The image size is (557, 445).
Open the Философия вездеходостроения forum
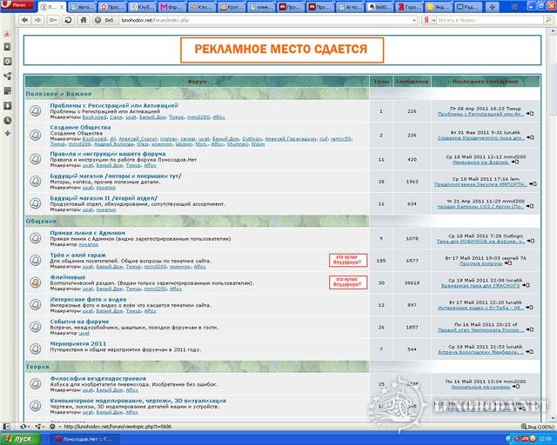coord(97,378)
